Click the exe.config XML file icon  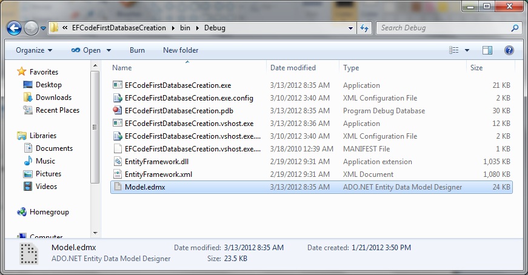tap(118, 98)
